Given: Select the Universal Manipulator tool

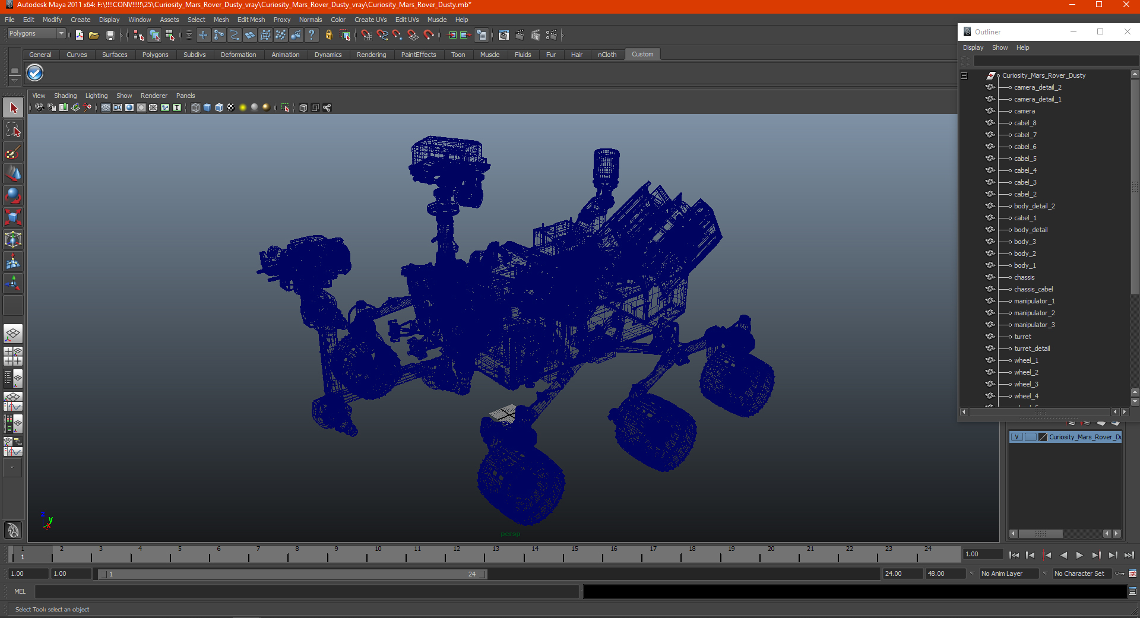Looking at the screenshot, I should 13,239.
